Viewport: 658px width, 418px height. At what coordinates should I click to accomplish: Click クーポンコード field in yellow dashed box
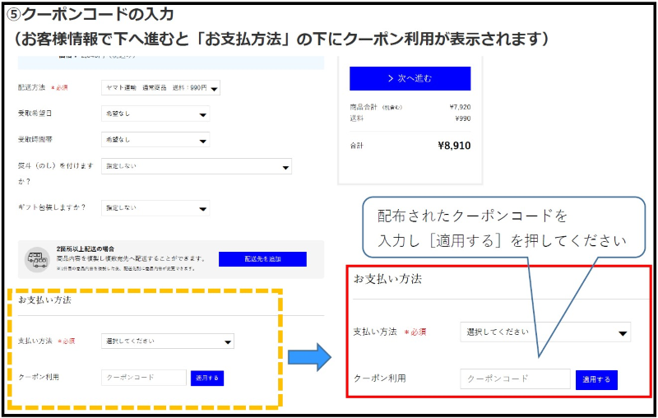[x=144, y=378]
